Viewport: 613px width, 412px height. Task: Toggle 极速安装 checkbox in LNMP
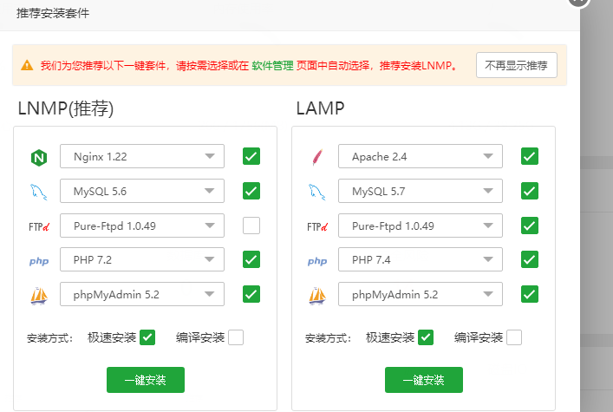(147, 337)
